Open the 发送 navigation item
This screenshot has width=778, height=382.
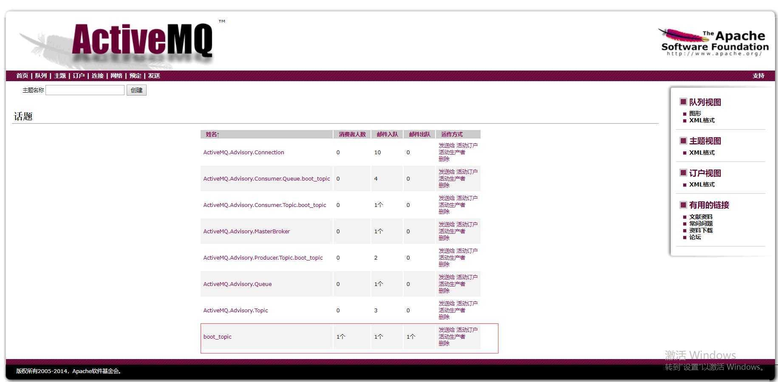[154, 76]
